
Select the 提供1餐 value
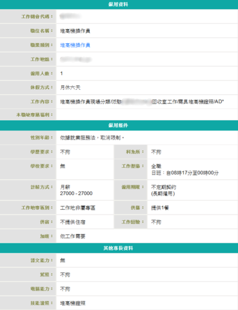pyautogui.click(x=160, y=208)
